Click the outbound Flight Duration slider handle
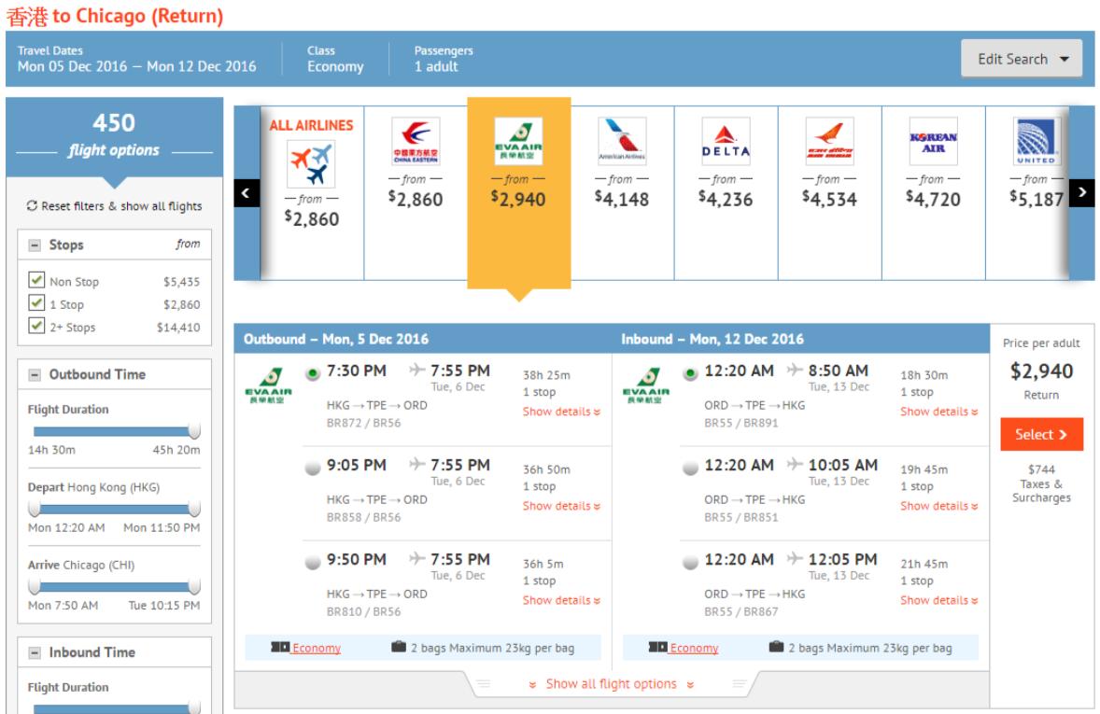The width and height of the screenshot is (1100, 714). 194,431
